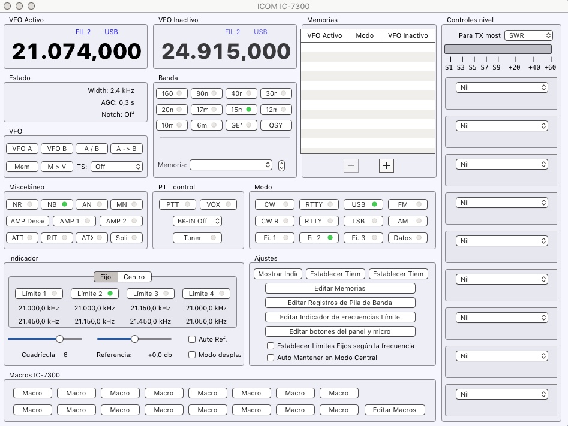Enable AMP 1 preamp
The height and width of the screenshot is (426, 568).
pos(74,221)
